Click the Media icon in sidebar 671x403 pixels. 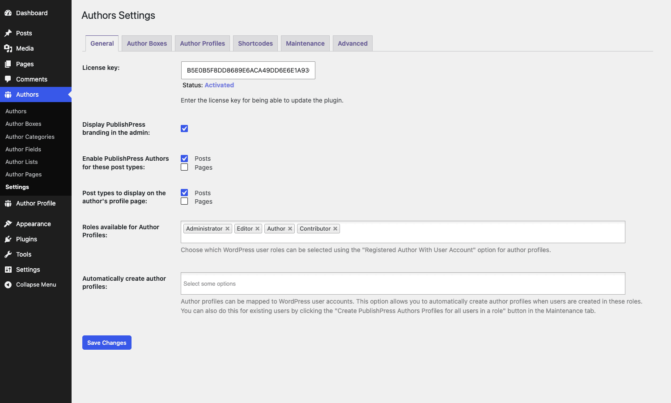point(8,48)
